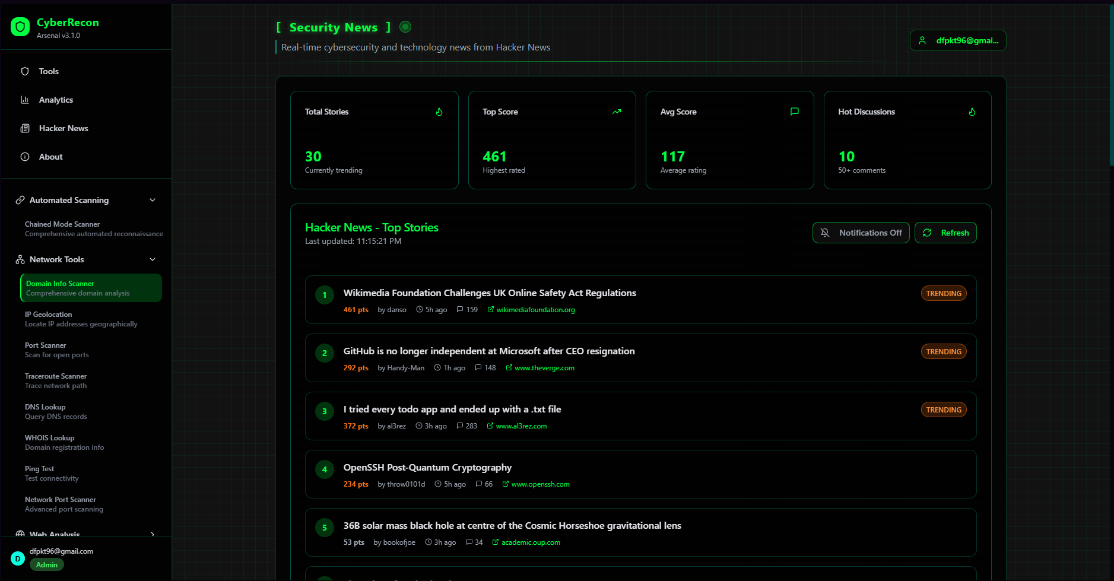Click the green live status indicator beside Security News

405,27
